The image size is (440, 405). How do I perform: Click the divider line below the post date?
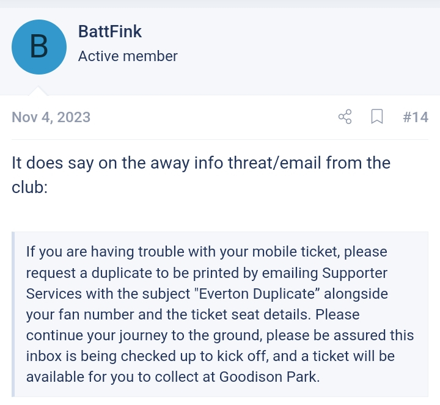point(220,139)
